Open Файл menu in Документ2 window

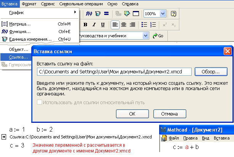[174, 138]
